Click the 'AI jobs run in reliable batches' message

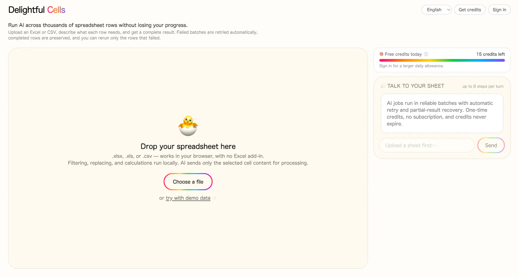click(442, 113)
